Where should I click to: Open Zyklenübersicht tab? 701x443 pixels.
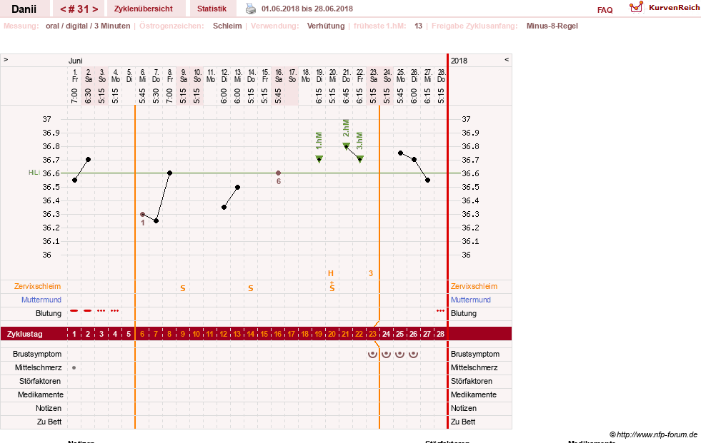point(143,9)
